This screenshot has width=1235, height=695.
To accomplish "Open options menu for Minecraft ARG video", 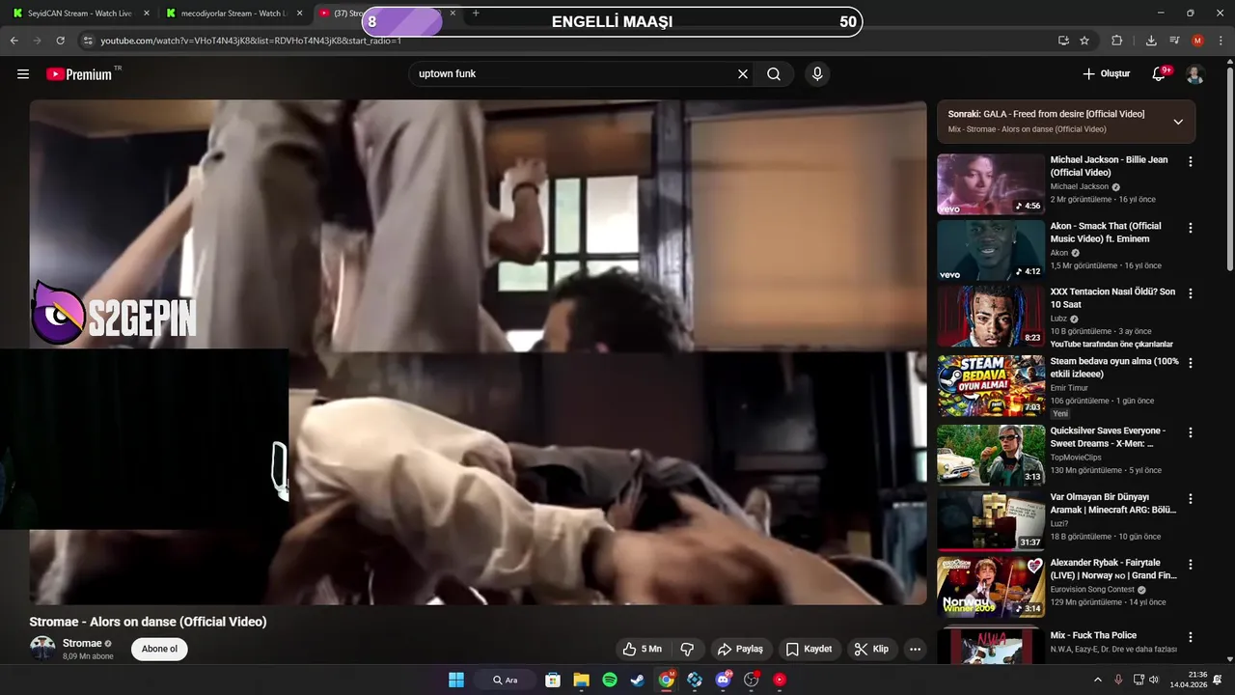I will click(1190, 499).
